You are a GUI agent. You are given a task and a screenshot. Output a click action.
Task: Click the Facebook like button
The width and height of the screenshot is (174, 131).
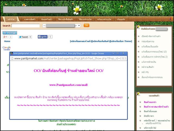point(43,37)
